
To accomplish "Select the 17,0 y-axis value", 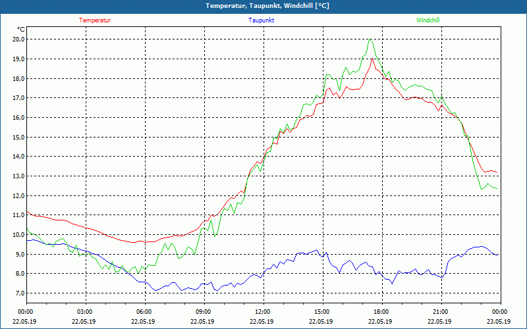I will click(x=19, y=98).
